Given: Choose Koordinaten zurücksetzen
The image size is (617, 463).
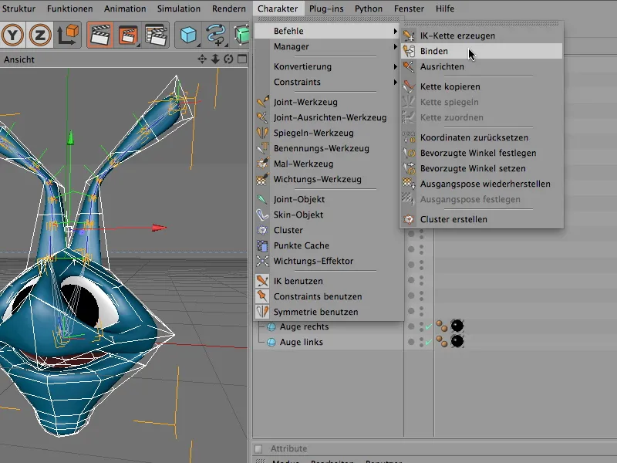Looking at the screenshot, I should point(481,137).
